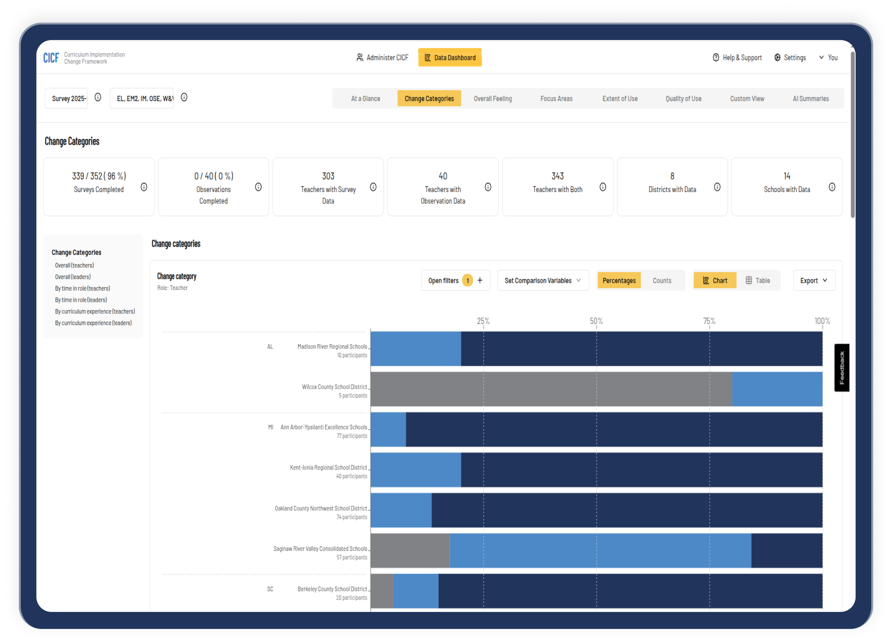Click the Administer CICF button

coord(382,57)
